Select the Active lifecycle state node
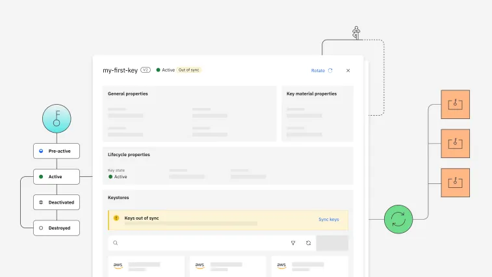The height and width of the screenshot is (277, 492). tap(57, 176)
